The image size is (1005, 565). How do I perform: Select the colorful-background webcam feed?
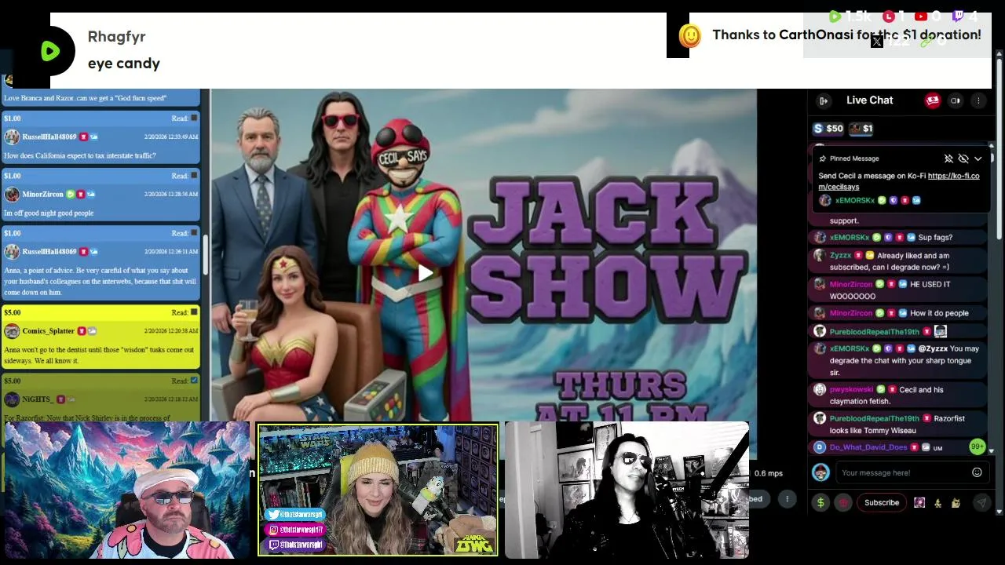pos(126,490)
